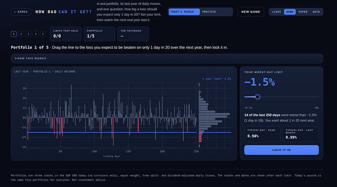This screenshot has width=337, height=187.
Task: Click the return distribution histogram
Action: 215,115
